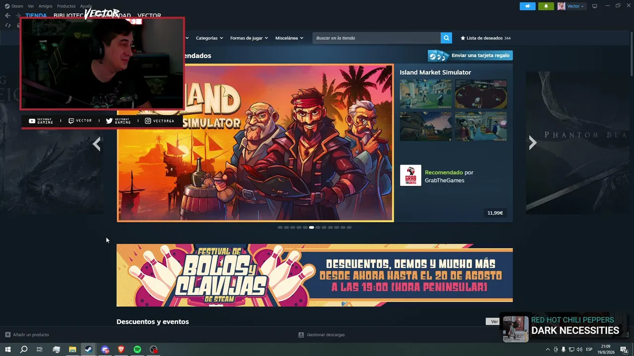Expand the Categorías dropdown
The height and width of the screenshot is (356, 634).
tap(210, 38)
